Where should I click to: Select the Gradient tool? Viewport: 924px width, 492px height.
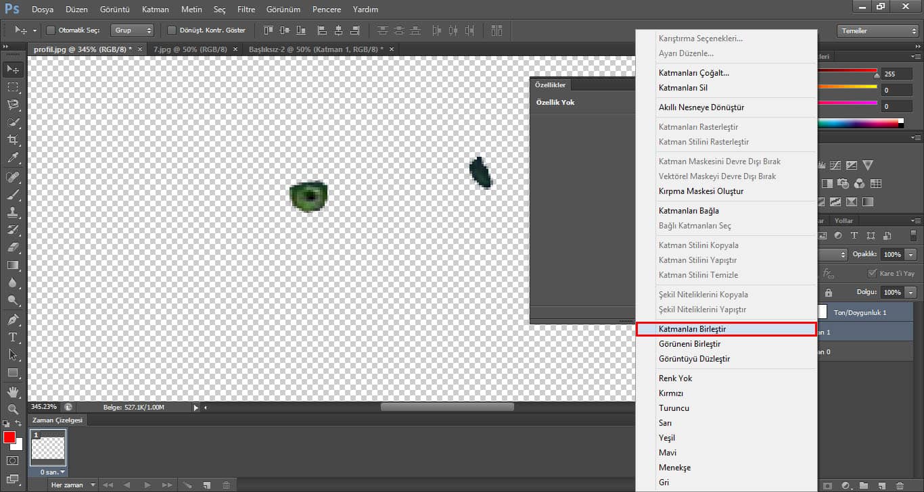coord(13,266)
